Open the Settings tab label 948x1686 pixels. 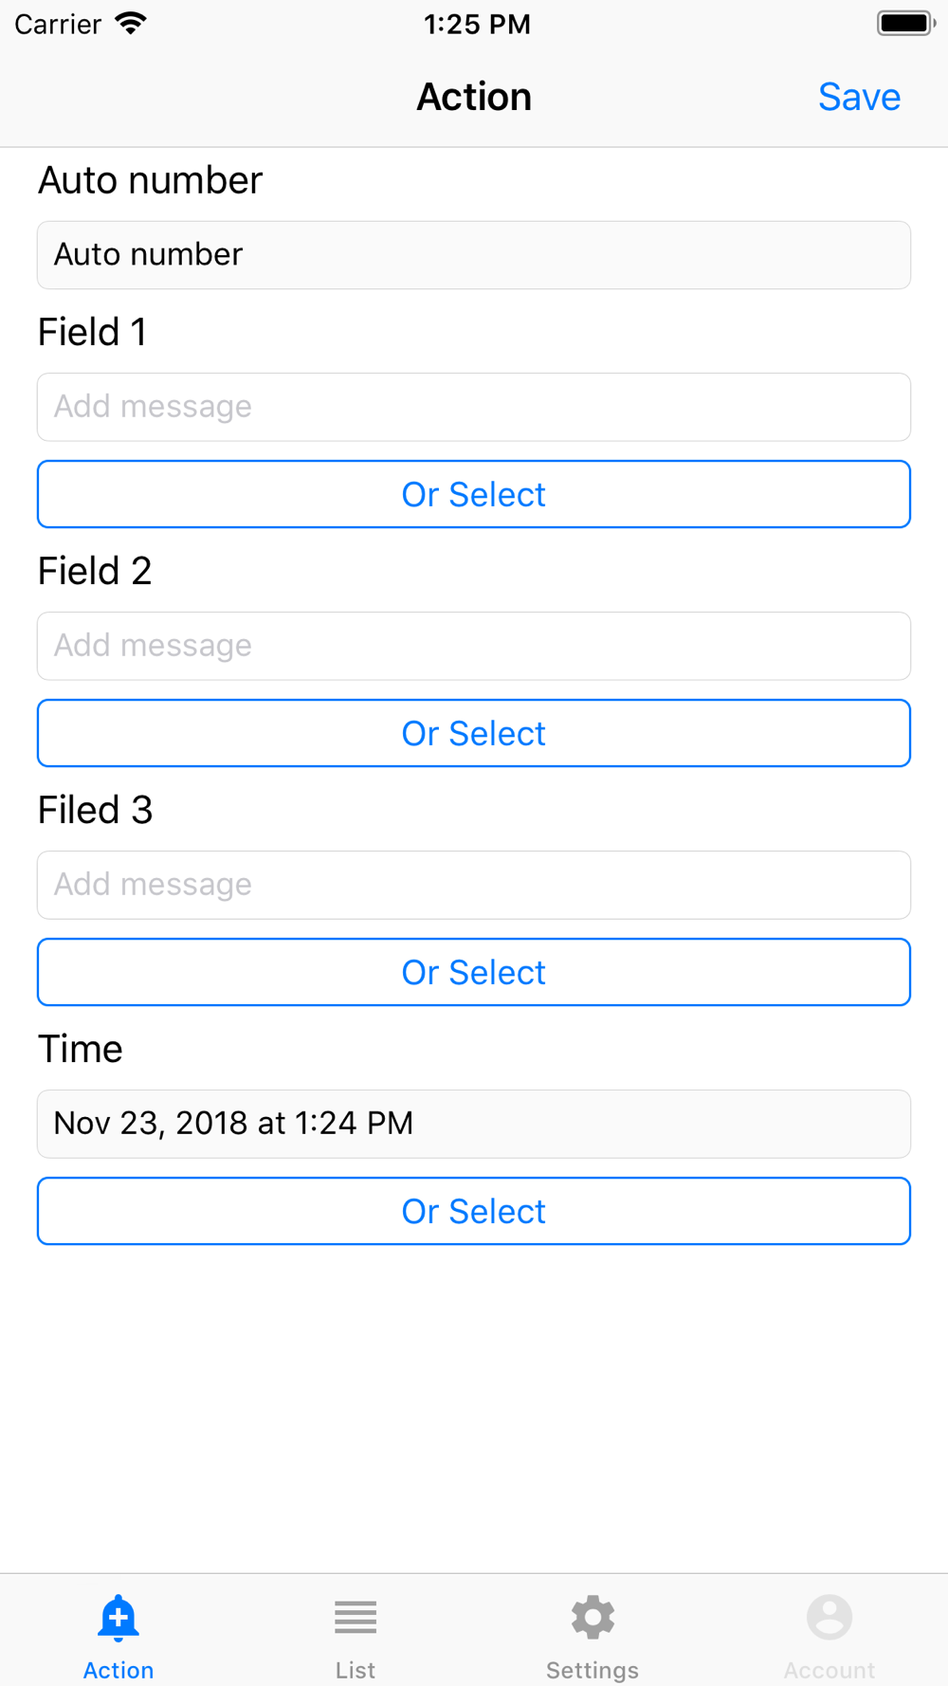[592, 1670]
